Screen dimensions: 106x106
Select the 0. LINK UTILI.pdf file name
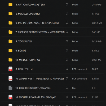click(24, 69)
